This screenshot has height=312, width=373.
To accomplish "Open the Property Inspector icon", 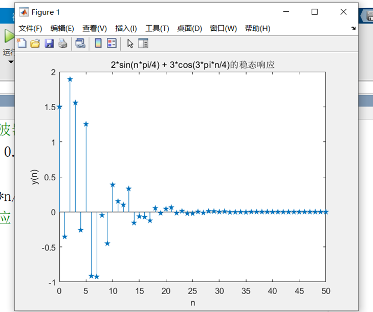I will click(x=143, y=44).
